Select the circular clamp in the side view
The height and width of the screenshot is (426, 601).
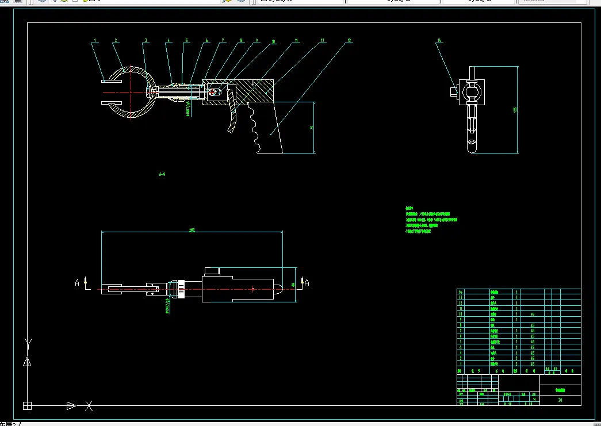[470, 93]
